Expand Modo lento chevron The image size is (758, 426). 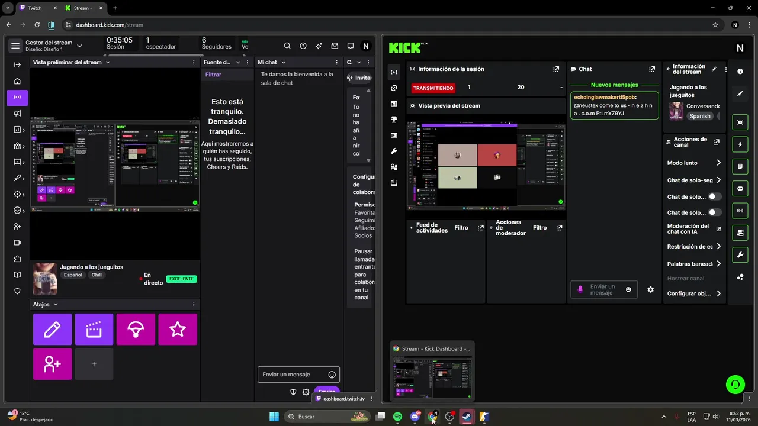(718, 163)
